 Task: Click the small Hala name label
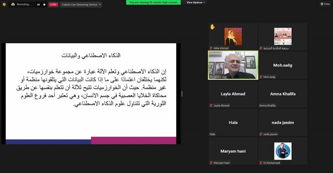[212, 134]
